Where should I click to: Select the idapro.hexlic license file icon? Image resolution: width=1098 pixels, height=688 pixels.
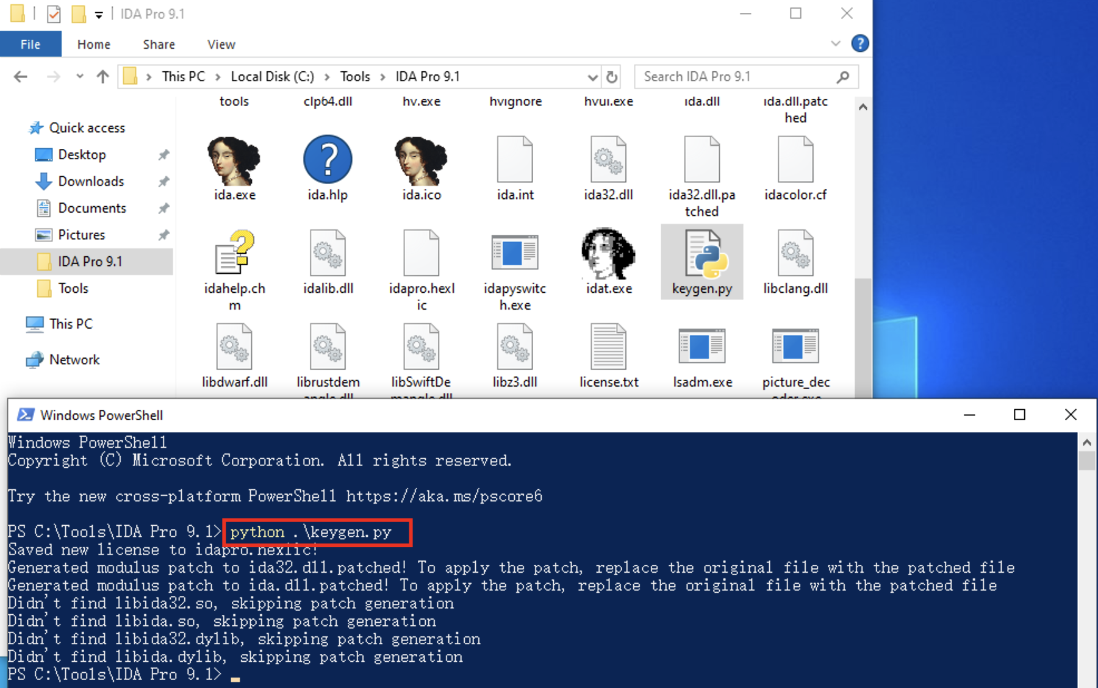[421, 253]
